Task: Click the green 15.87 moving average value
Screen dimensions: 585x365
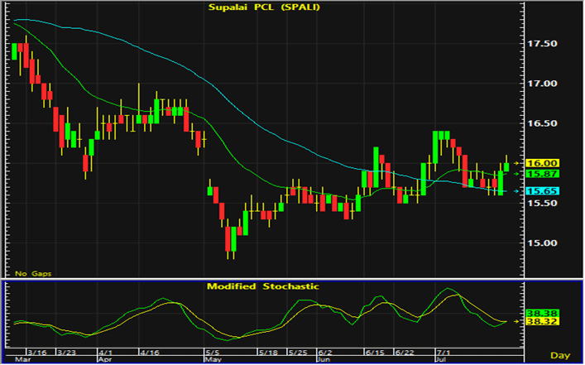Action: click(542, 174)
